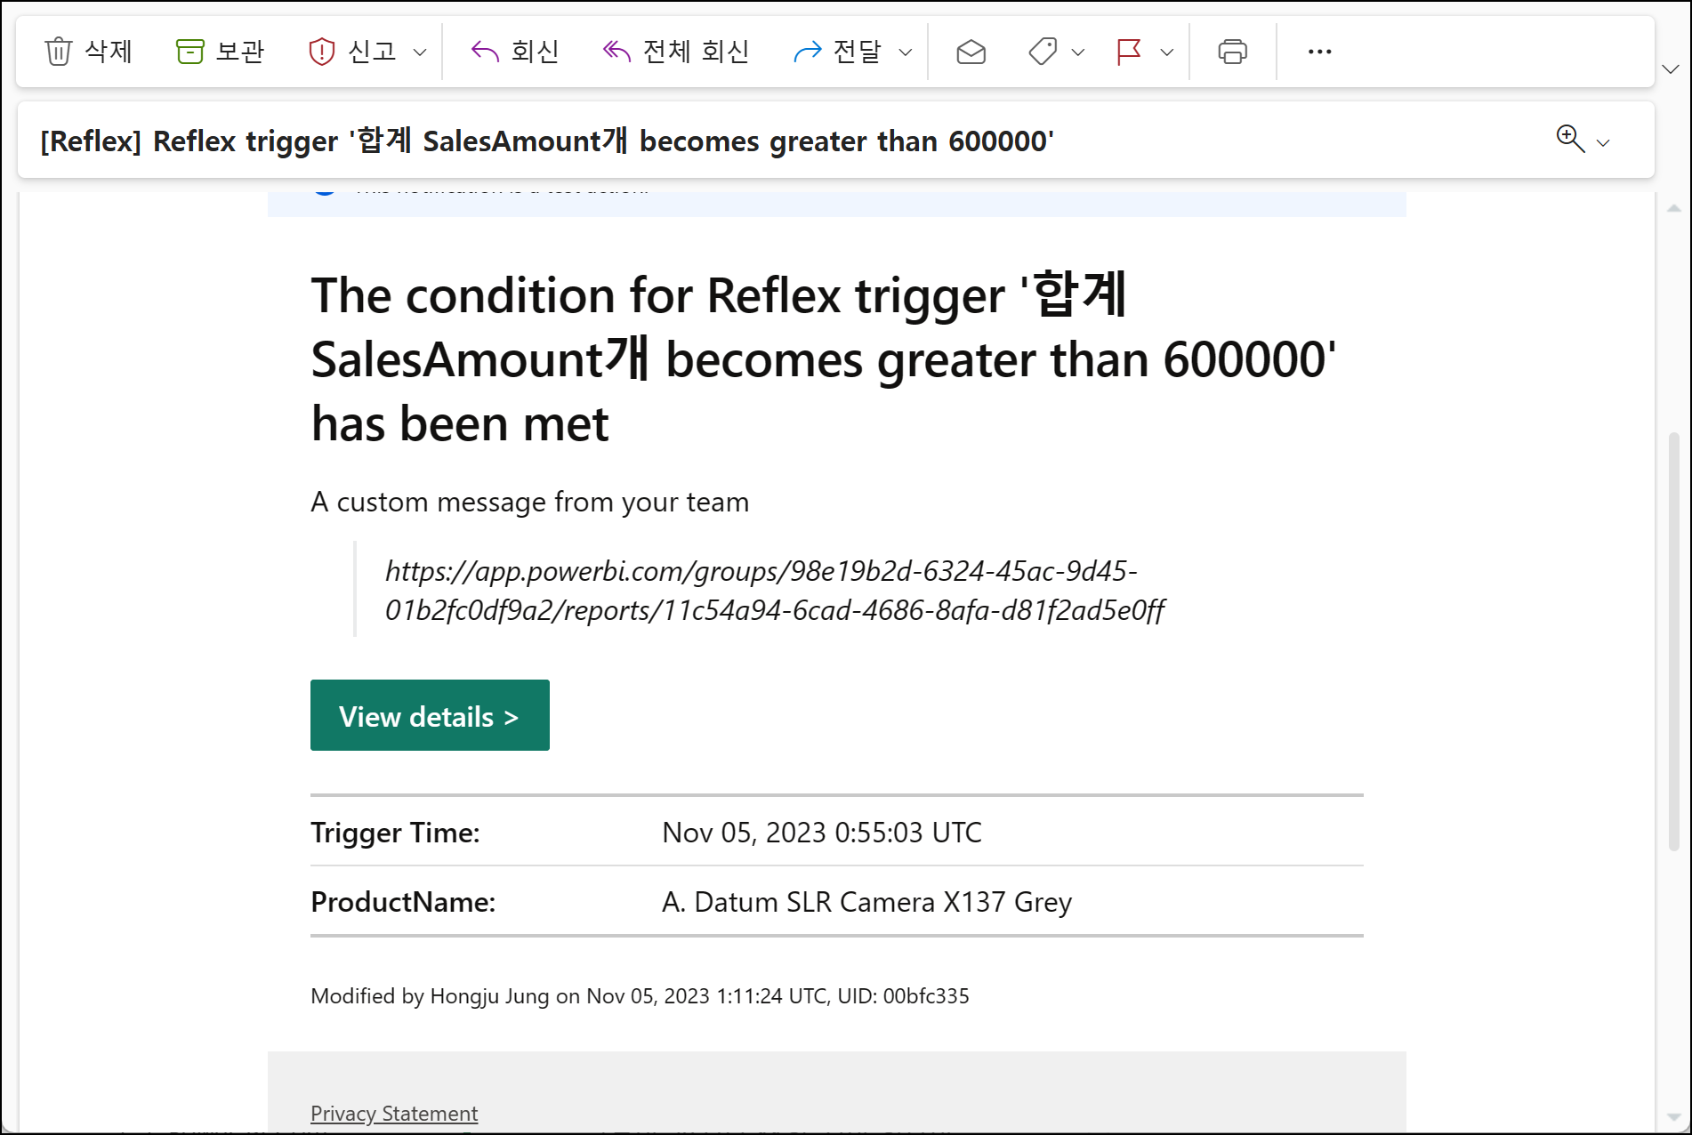
Task: Expand the 신고 report dropdown arrow
Action: click(420, 52)
